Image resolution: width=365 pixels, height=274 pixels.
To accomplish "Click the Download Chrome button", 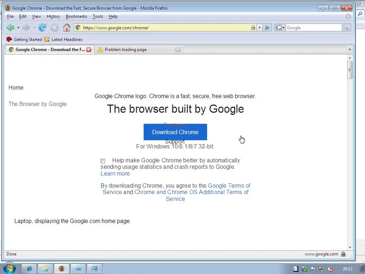I will pos(175,132).
